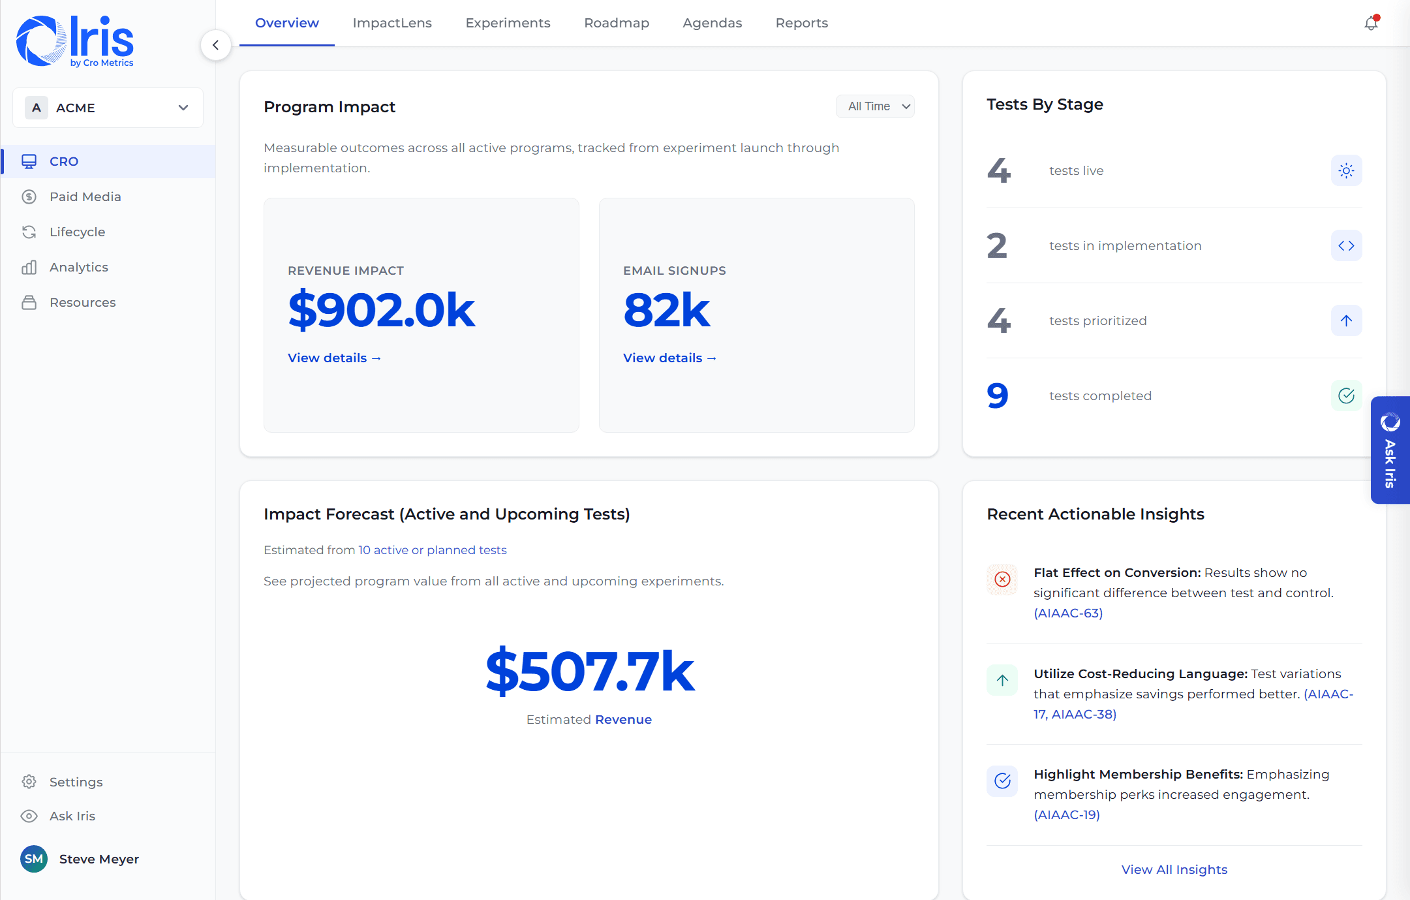Collapse the sidebar with the chevron
Viewport: 1410px width, 900px height.
tap(215, 44)
